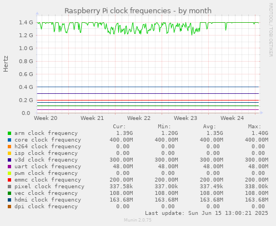
Task: Click the '0.8 G' y-axis label
Action: coord(26,61)
